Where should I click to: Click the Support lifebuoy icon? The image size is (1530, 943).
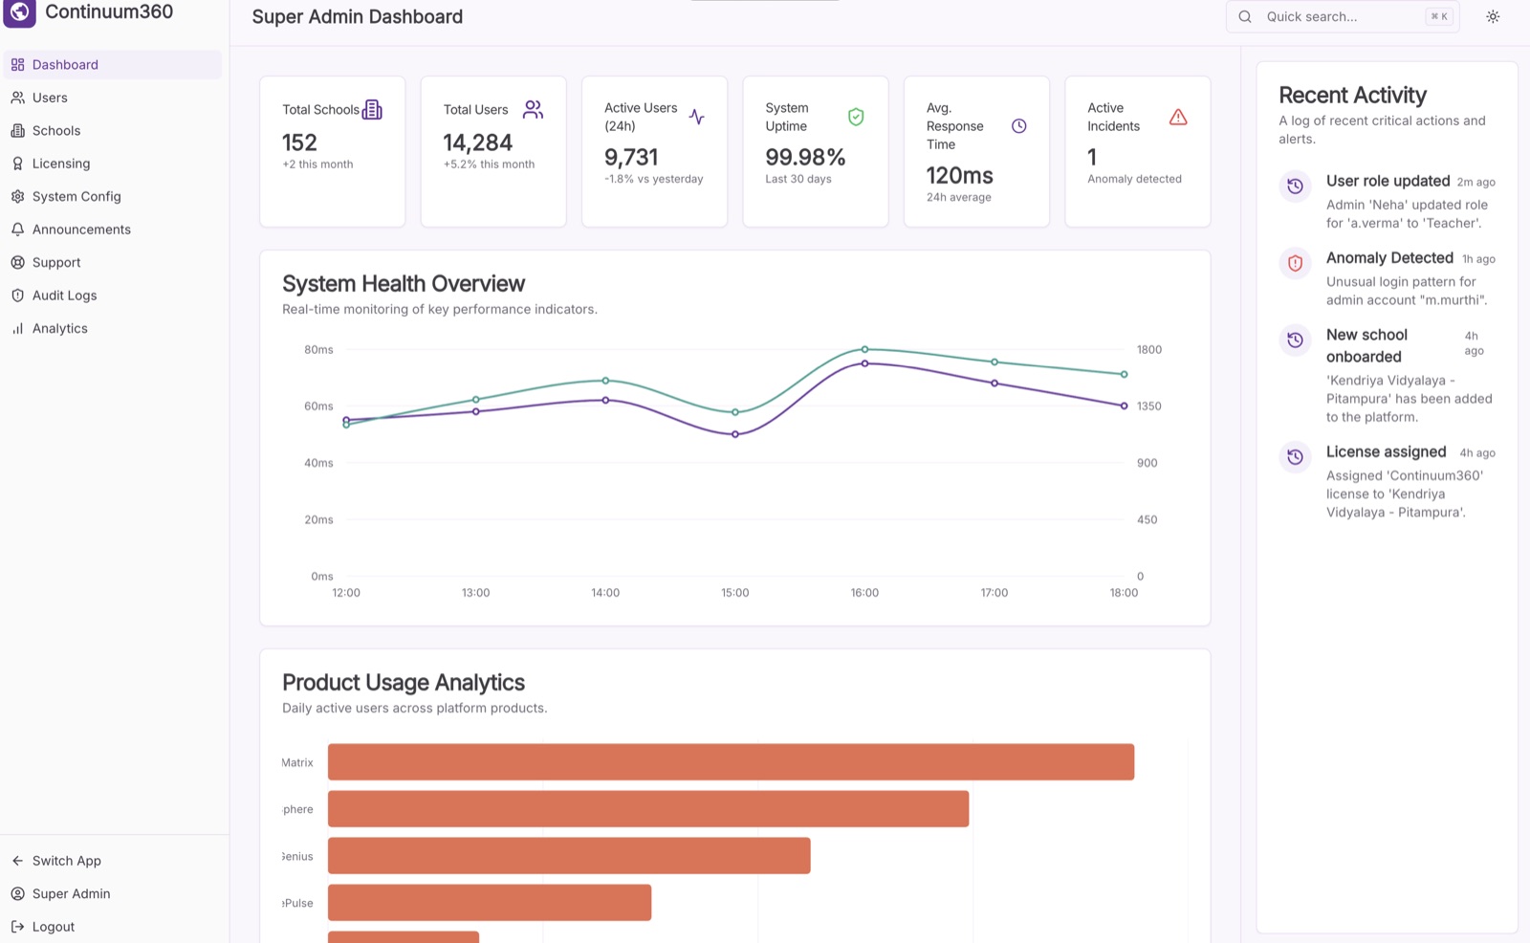tap(17, 263)
